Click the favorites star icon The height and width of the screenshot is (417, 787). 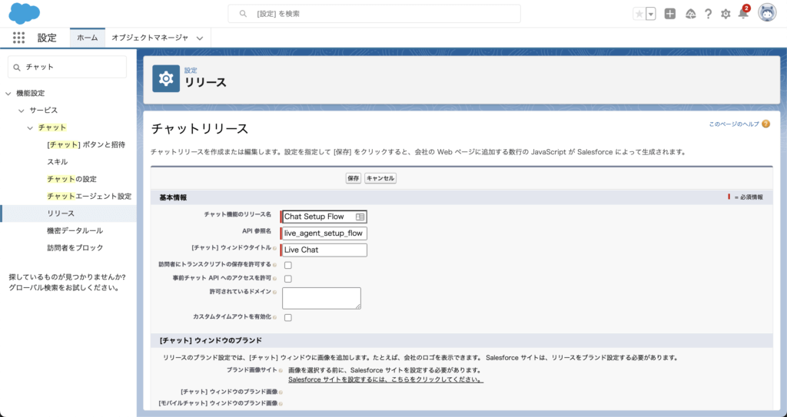[639, 14]
